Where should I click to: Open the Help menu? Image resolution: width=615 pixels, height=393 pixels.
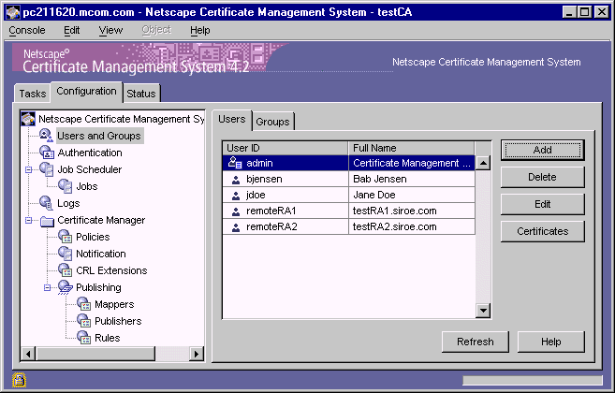tap(200, 30)
